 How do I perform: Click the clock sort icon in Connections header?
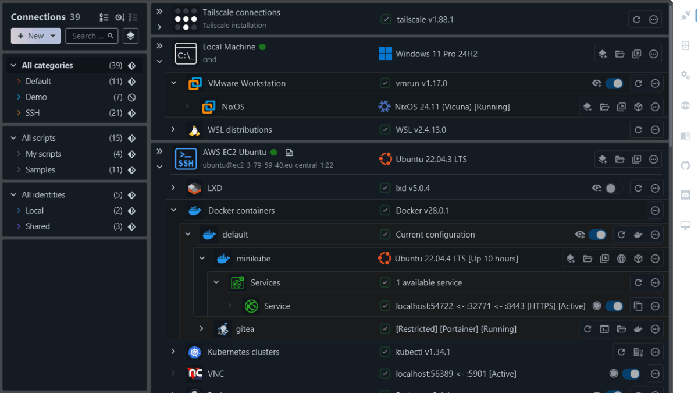click(119, 17)
